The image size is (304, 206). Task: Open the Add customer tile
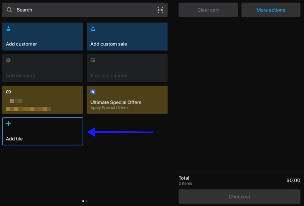tap(43, 36)
